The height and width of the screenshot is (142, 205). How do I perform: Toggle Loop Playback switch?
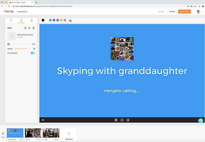coord(33,53)
